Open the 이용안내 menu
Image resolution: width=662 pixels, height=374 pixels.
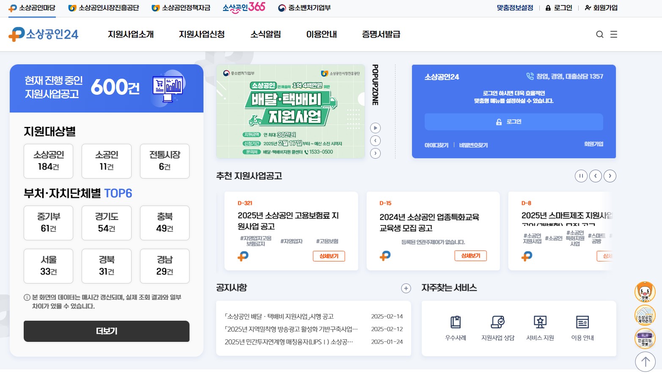point(321,34)
